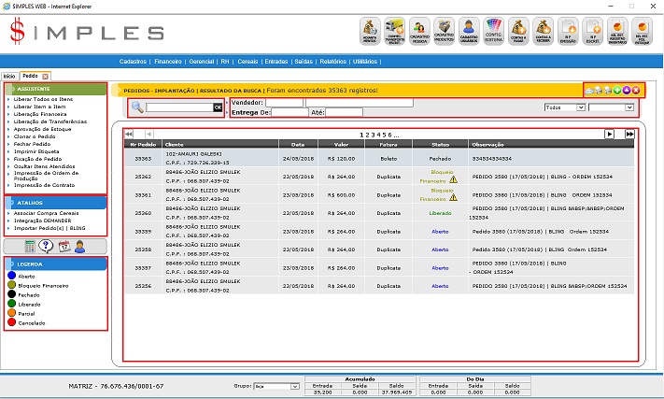Click the Vendedor input field
The image size is (664, 399).
291,103
